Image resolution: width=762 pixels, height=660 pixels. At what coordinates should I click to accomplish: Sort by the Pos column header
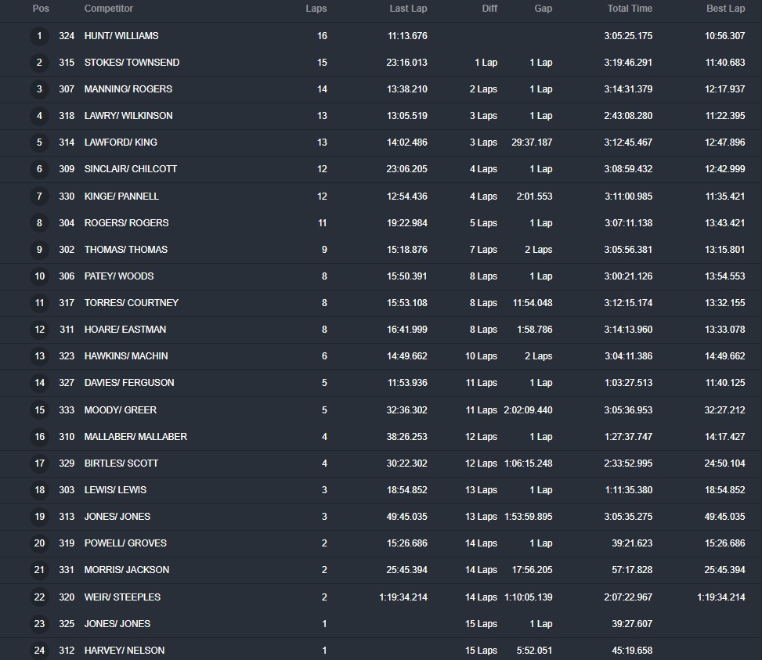[40, 9]
